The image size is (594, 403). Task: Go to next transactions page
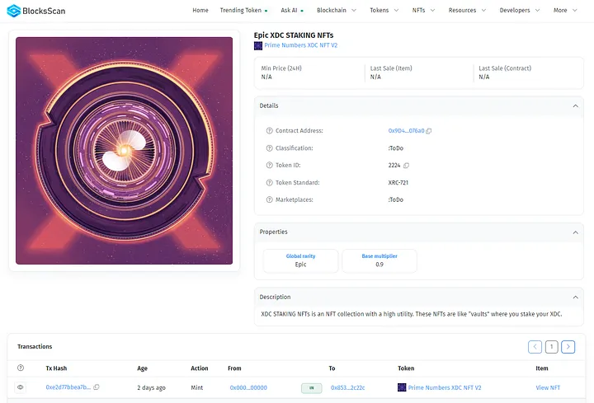568,347
